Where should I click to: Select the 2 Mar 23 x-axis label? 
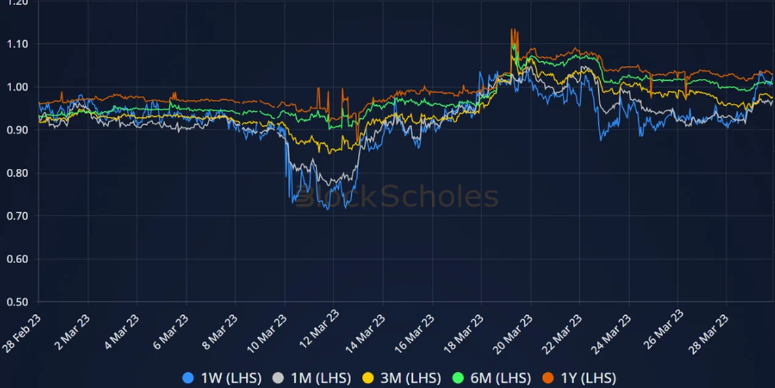73,332
